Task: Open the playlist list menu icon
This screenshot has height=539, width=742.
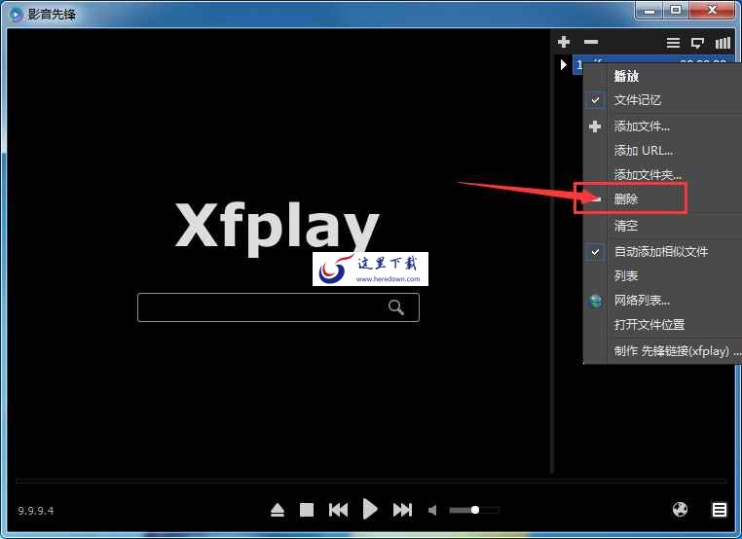Action: 673,43
